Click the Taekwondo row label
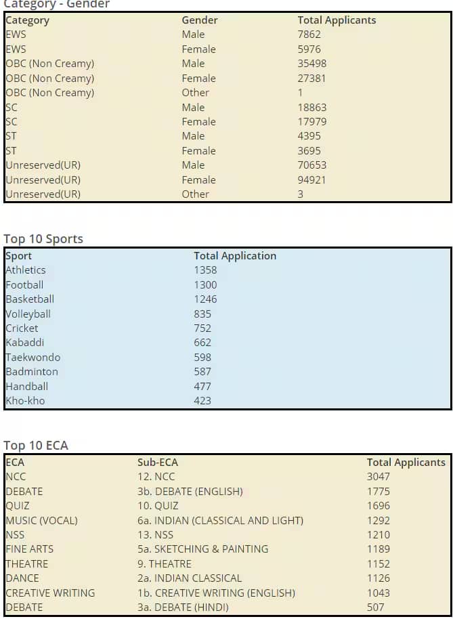The width and height of the screenshot is (453, 619). point(33,358)
